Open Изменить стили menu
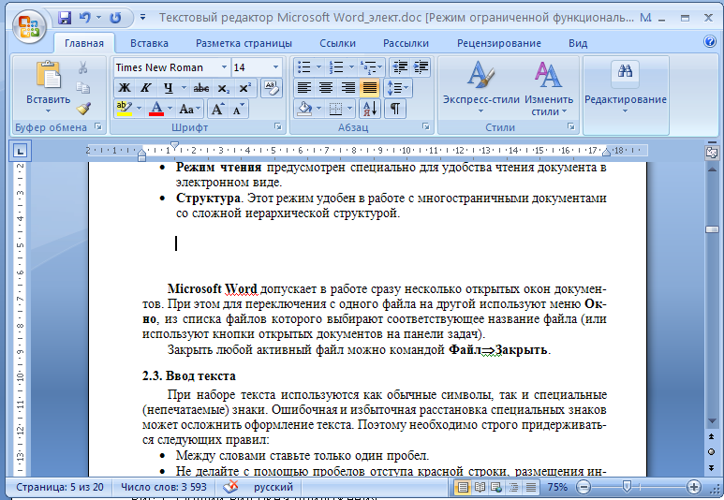 [549, 87]
